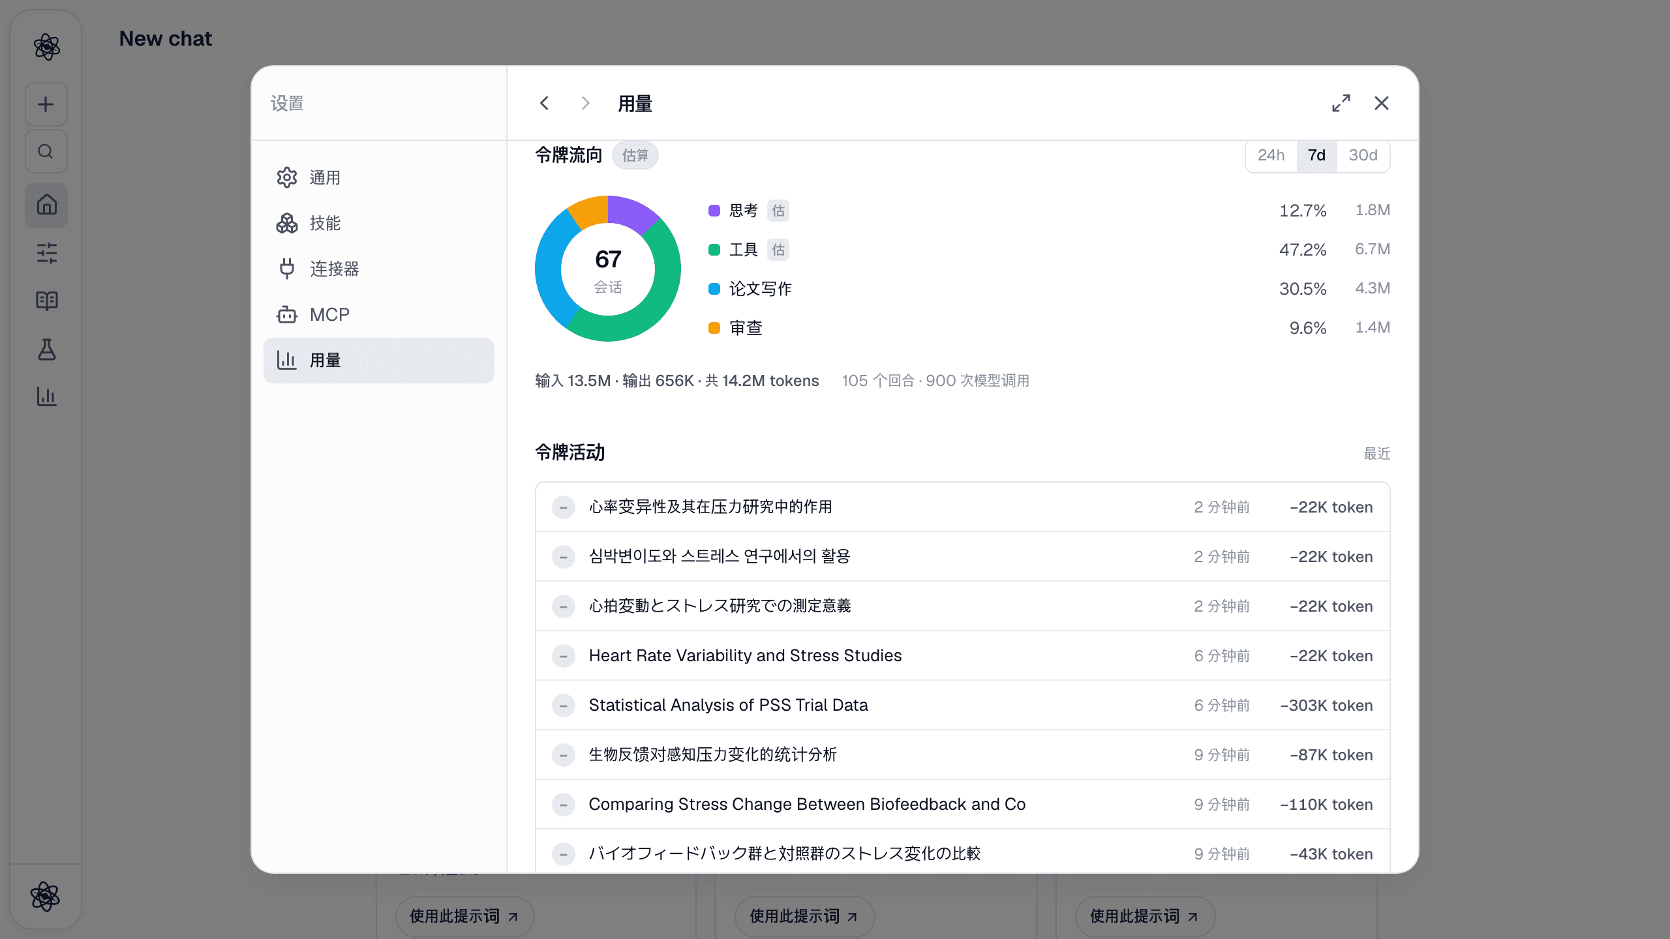Navigate forward with the right chevron
This screenshot has height=939, width=1670.
pos(585,103)
